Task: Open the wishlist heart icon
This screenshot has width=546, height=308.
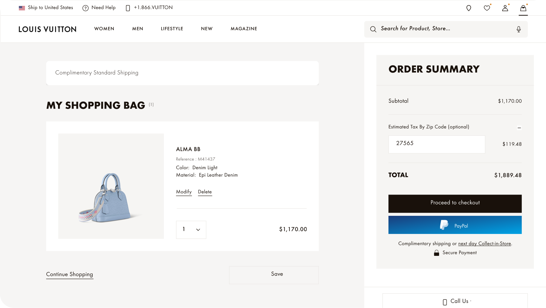Action: [x=487, y=8]
